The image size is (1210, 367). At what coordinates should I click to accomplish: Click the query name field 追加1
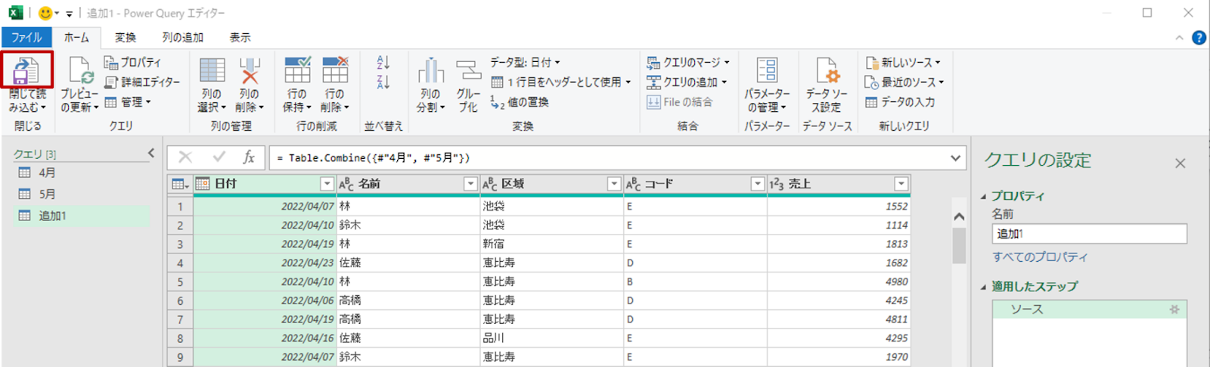1089,234
